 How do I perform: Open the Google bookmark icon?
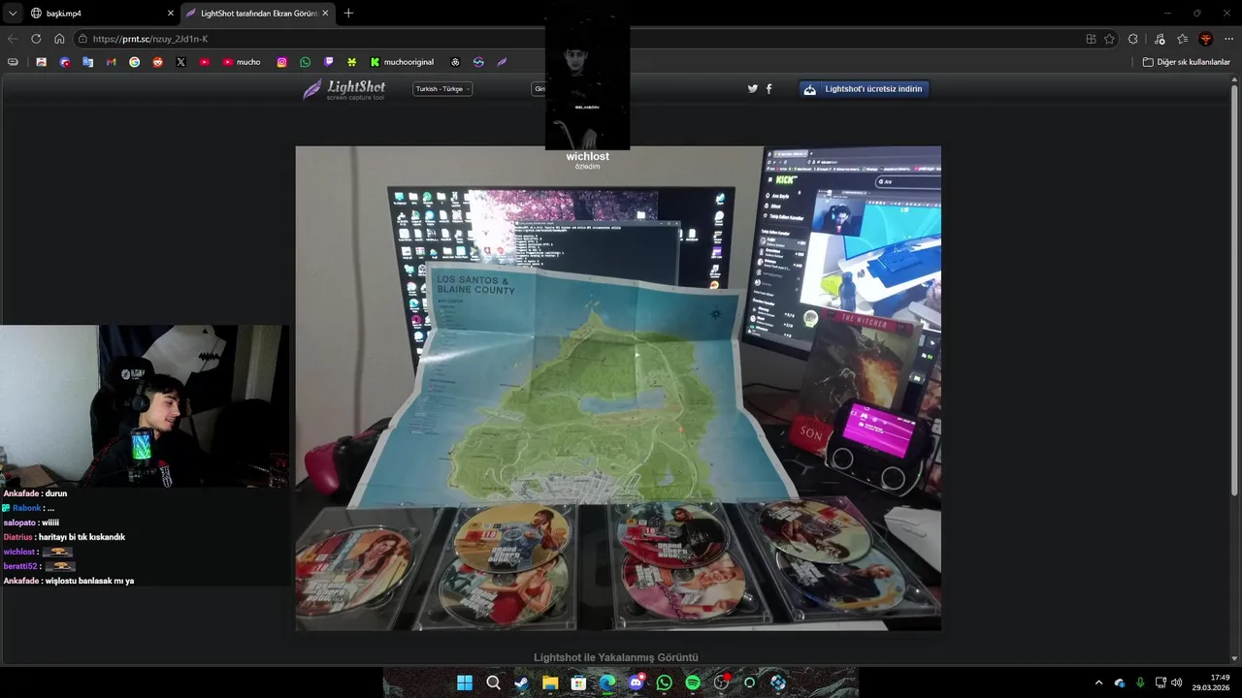coord(134,62)
